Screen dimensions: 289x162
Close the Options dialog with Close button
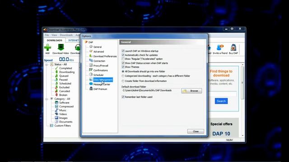(196, 131)
